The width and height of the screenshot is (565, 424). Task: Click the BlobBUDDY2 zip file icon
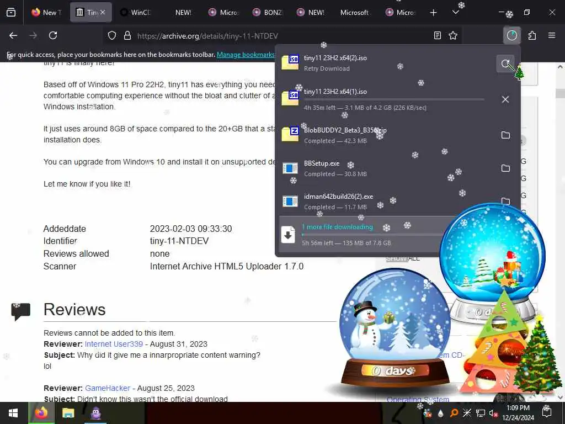(290, 134)
